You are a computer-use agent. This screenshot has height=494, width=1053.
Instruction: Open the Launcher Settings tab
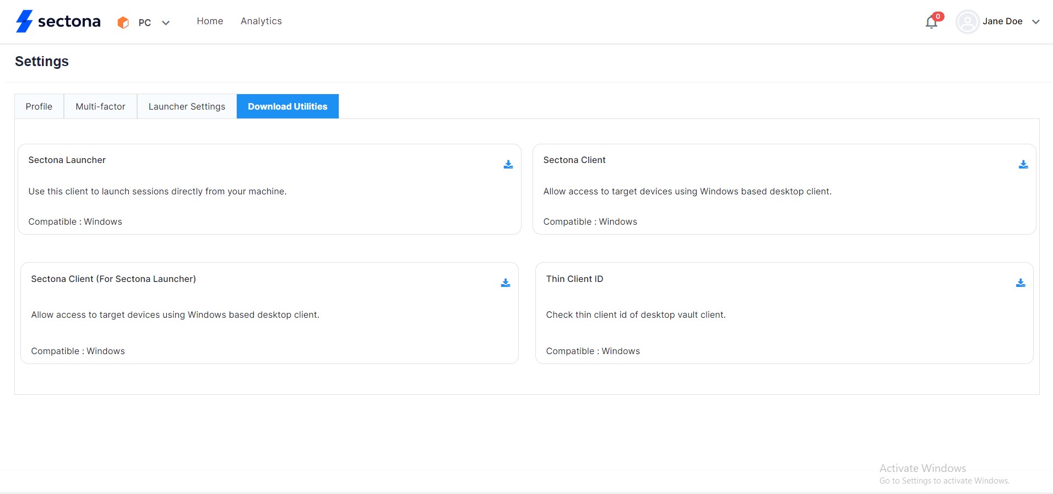click(187, 106)
